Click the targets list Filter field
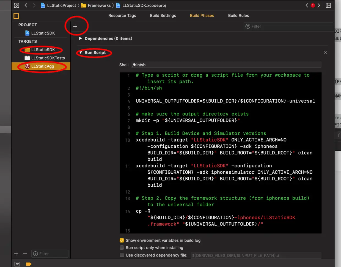The height and width of the screenshot is (267, 341). point(50,254)
